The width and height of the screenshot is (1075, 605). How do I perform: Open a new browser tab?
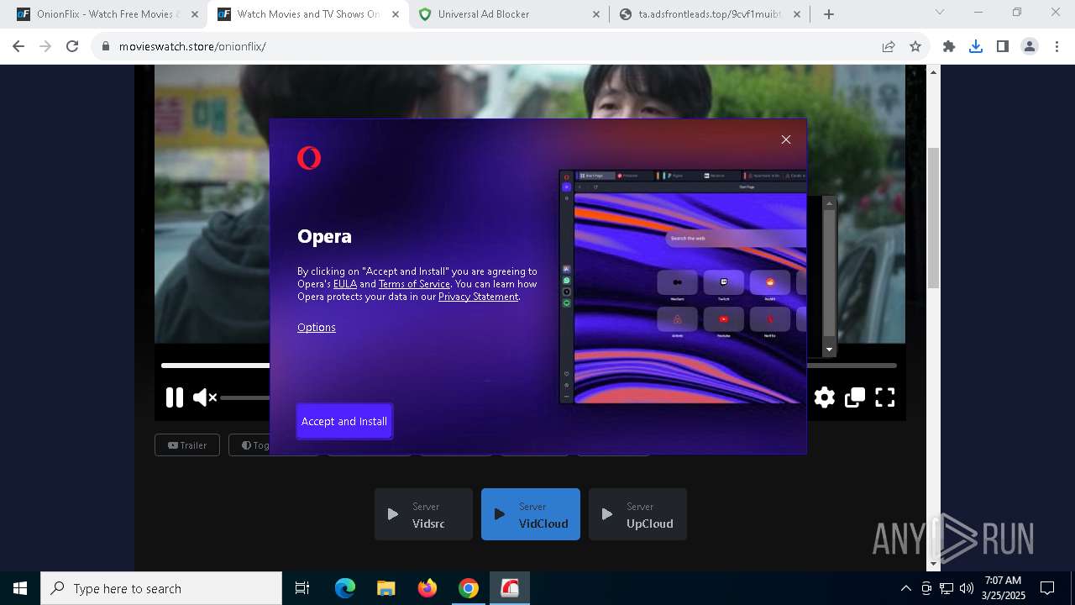pos(829,14)
